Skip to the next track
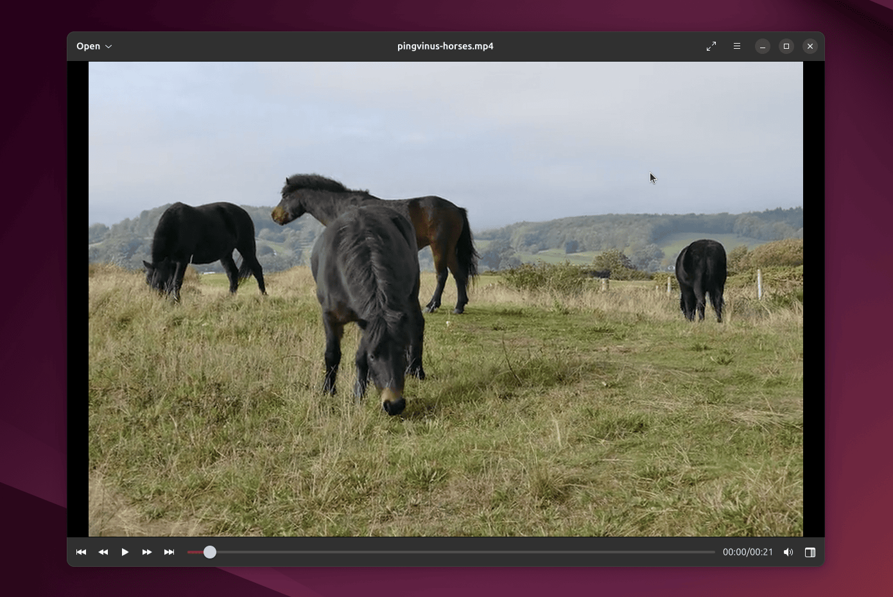 tap(169, 552)
